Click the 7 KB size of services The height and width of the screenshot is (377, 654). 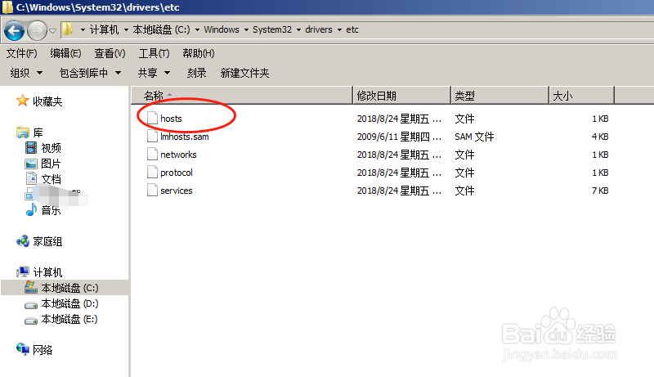point(600,191)
